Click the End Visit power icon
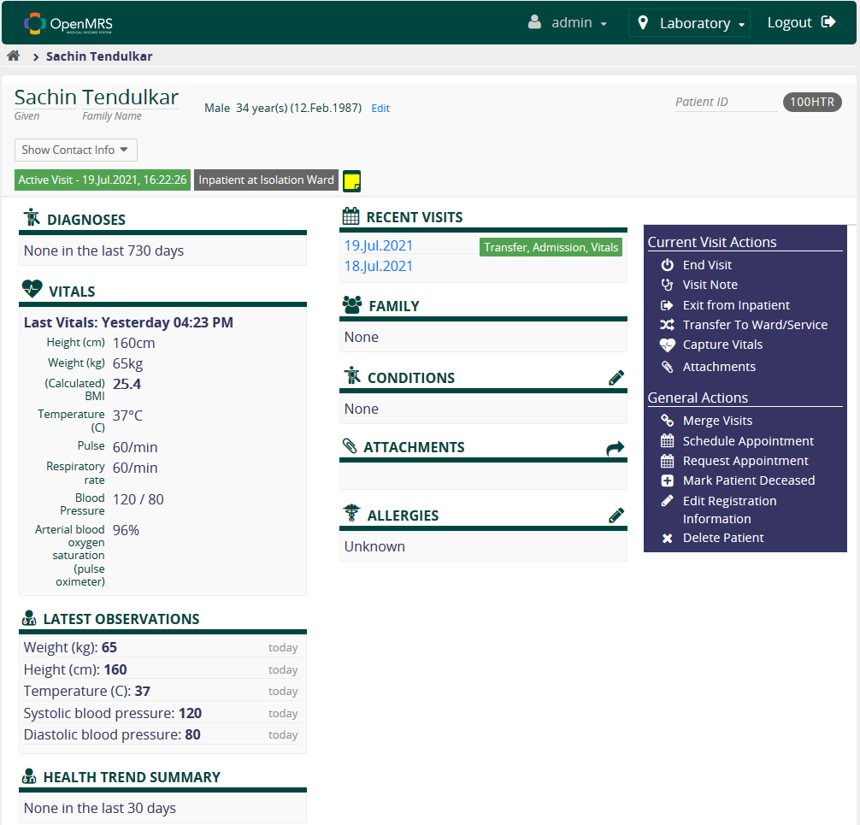This screenshot has width=860, height=825. 668,266
